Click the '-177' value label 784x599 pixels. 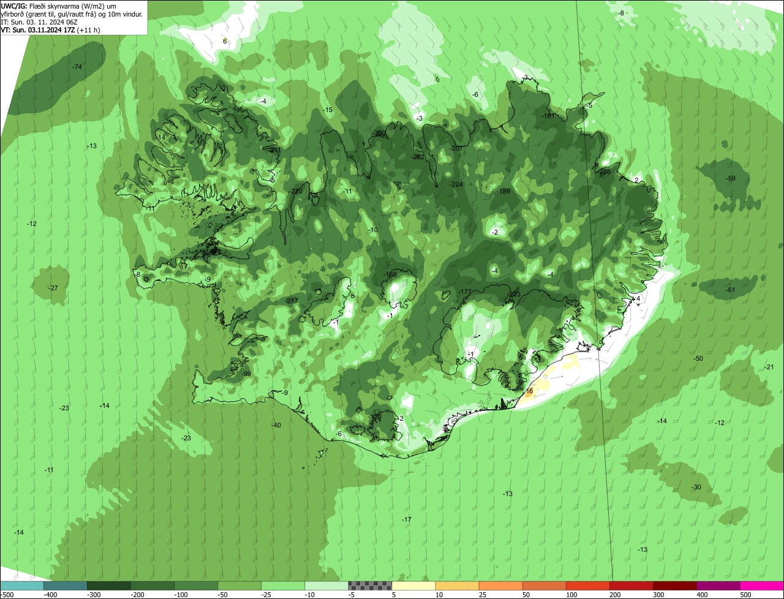(465, 292)
